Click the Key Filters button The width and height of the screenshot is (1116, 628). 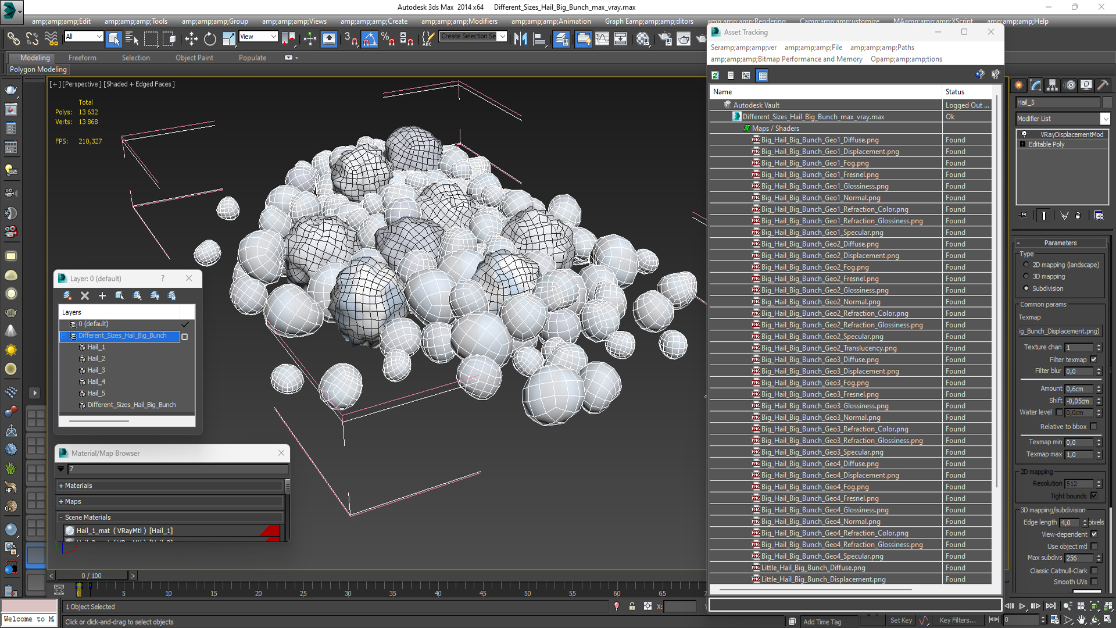(x=957, y=620)
